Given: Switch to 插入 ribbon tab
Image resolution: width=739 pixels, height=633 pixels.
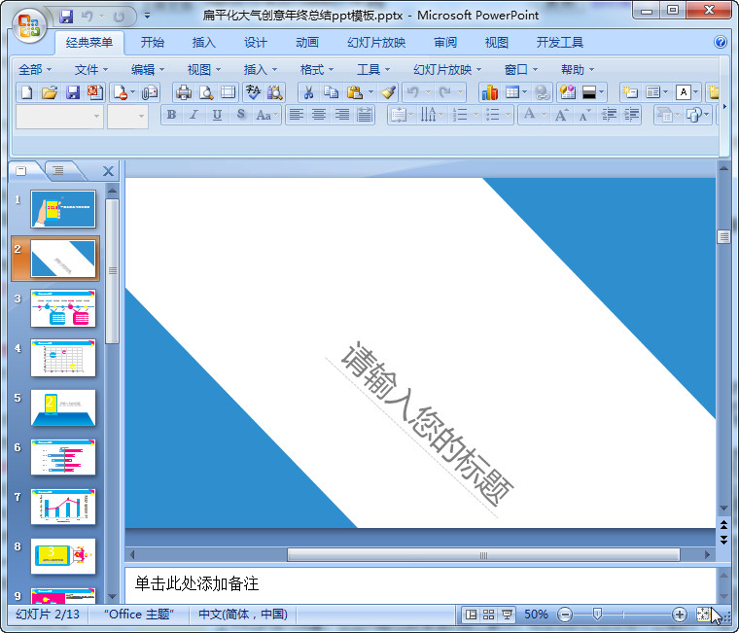Looking at the screenshot, I should (x=204, y=43).
